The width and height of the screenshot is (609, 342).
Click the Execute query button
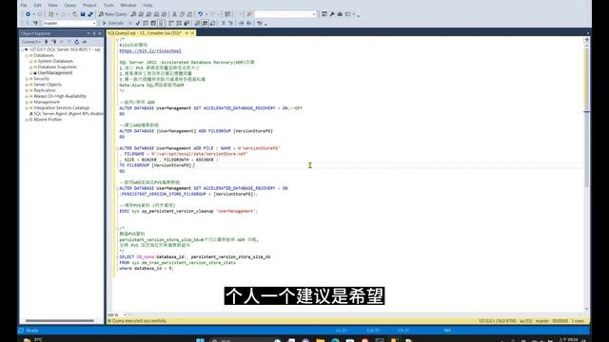pyautogui.click(x=113, y=23)
